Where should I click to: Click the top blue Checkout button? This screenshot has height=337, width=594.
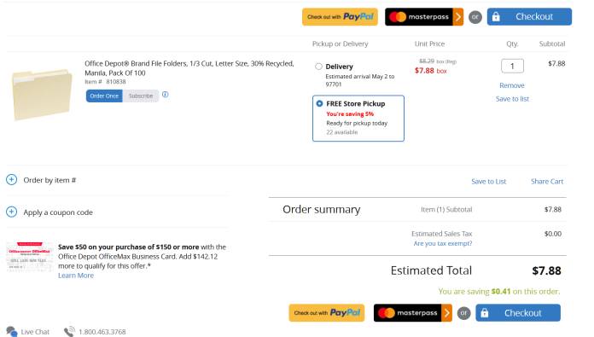click(529, 17)
